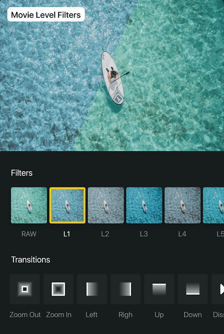Click the Movie Level Filters label

click(46, 14)
